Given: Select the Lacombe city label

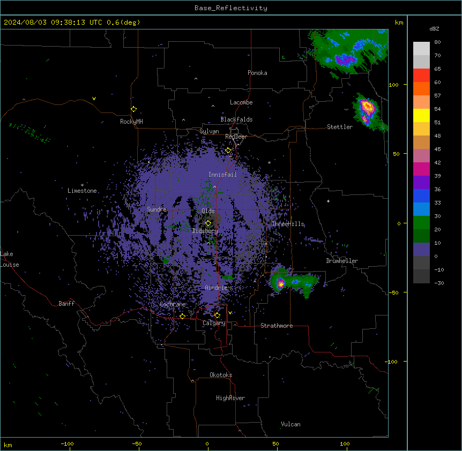Looking at the screenshot, I should 241,102.
